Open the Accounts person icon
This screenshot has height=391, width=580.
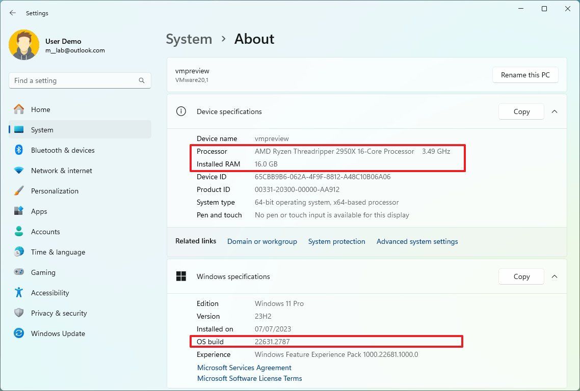[x=19, y=232]
